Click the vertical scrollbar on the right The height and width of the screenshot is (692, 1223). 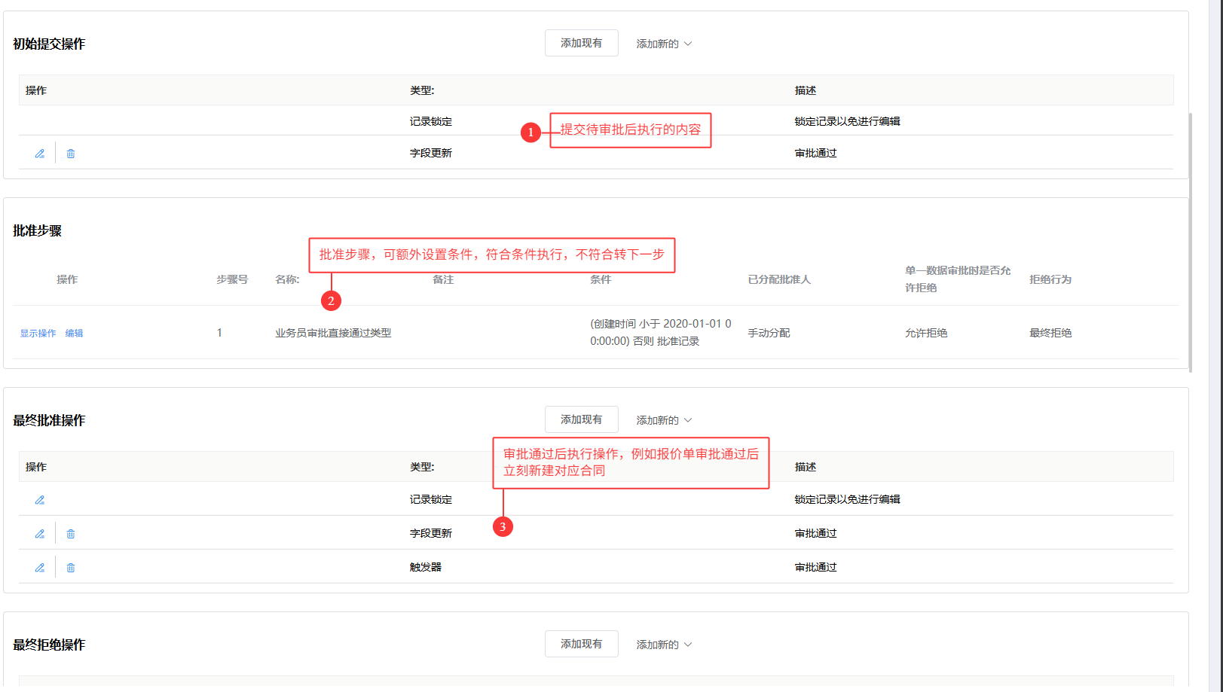[1190, 241]
